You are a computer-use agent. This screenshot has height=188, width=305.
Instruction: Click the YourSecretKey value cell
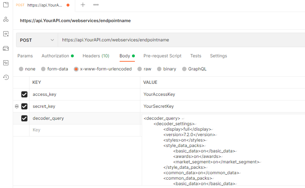(x=222, y=106)
